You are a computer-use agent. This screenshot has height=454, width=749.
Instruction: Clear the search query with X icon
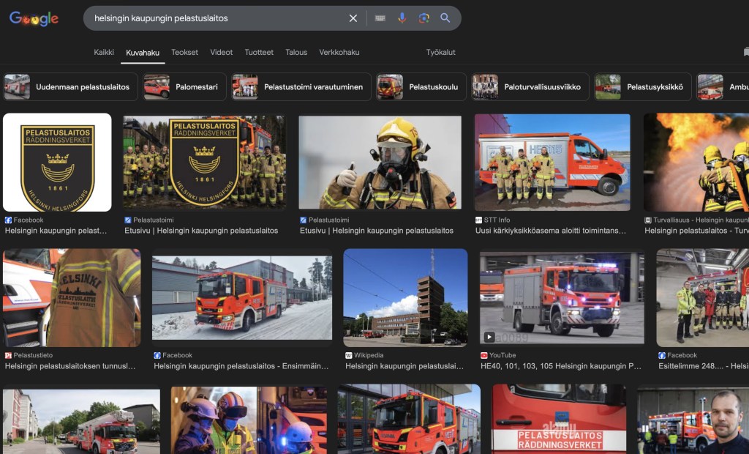point(353,18)
